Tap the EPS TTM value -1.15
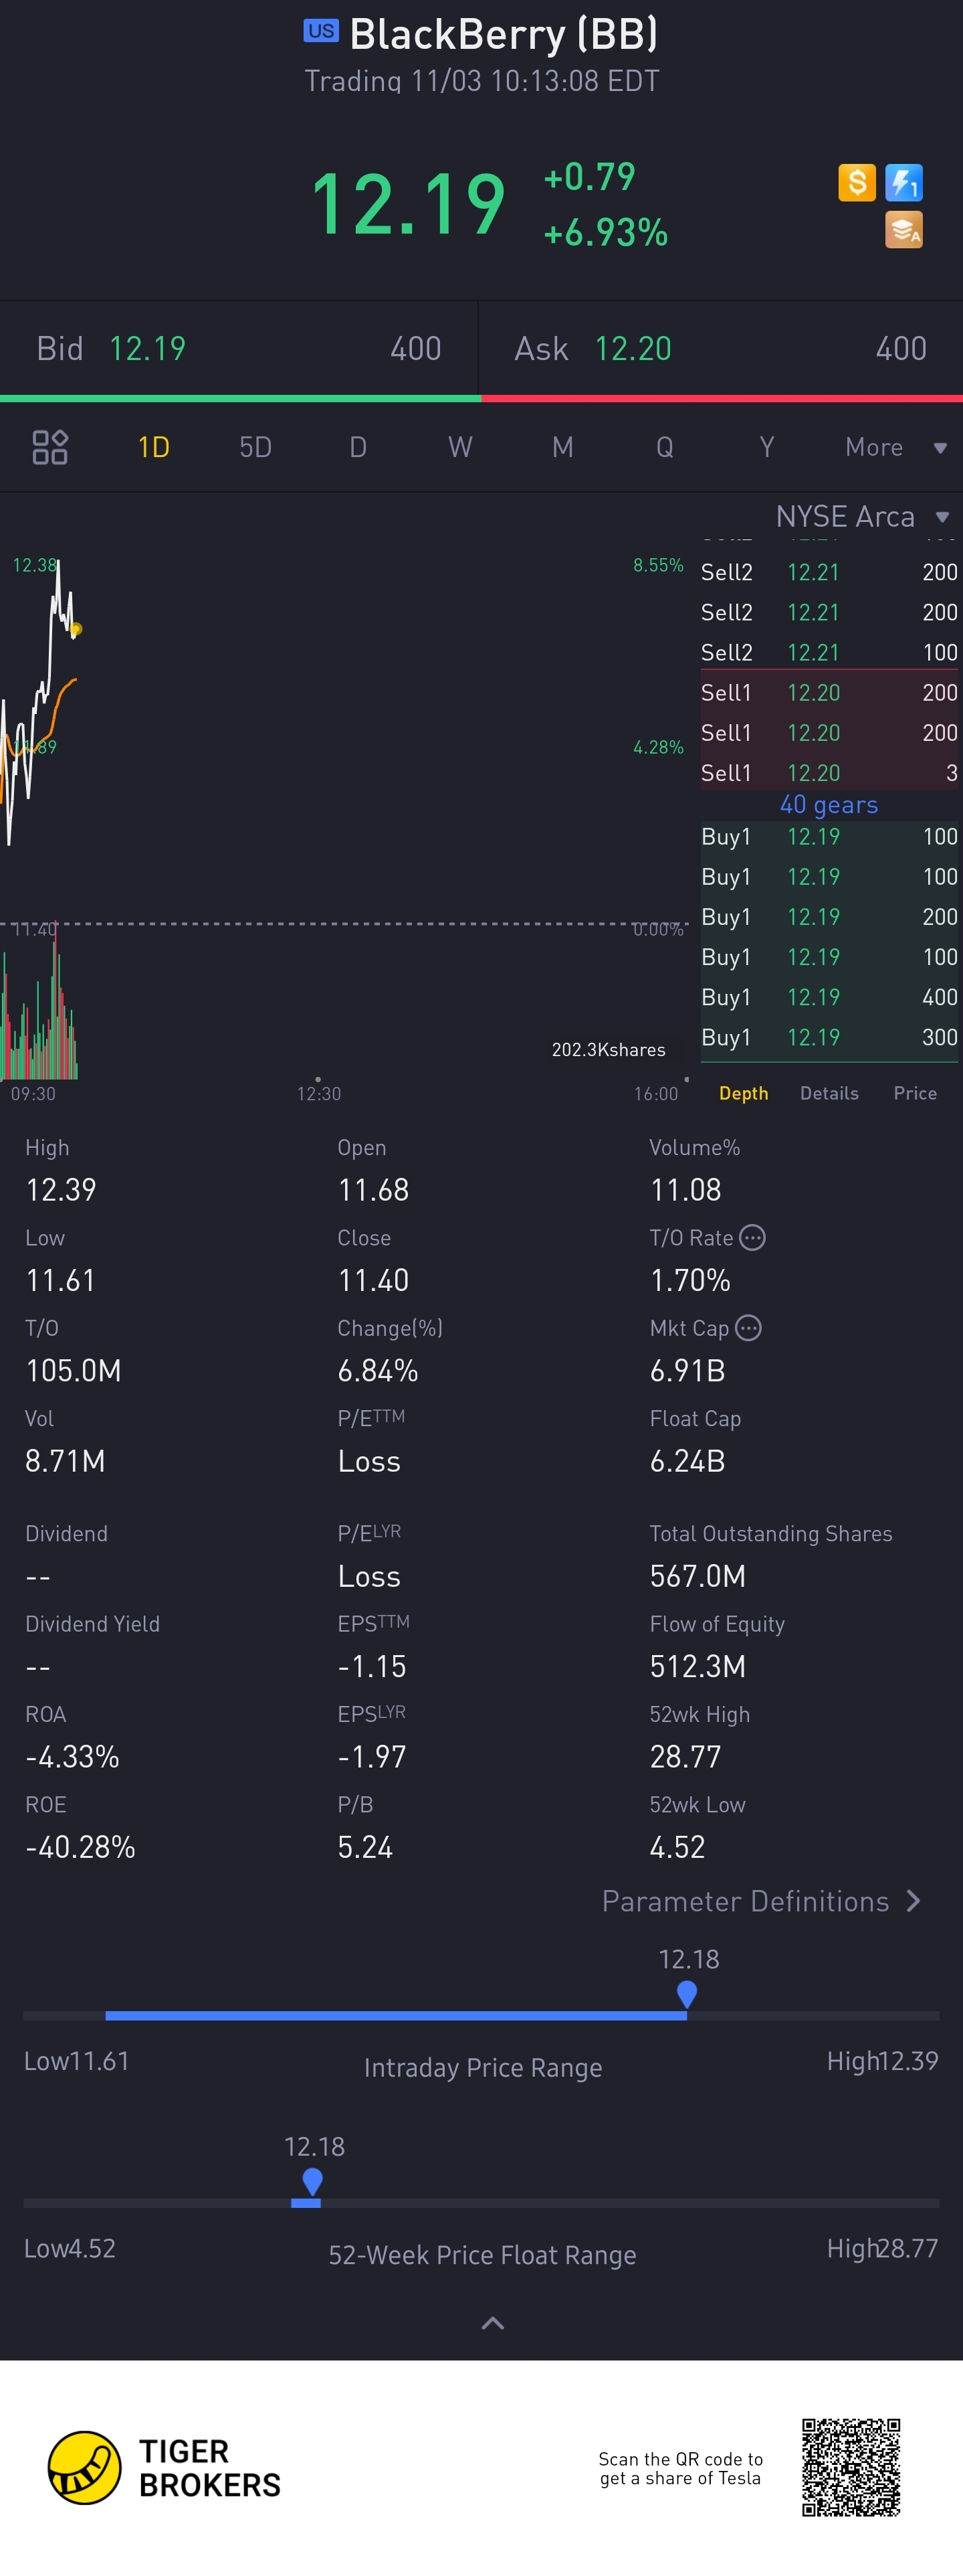 click(372, 1666)
